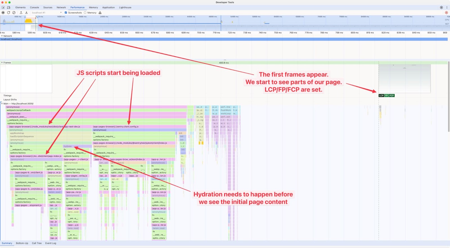Click the Record performance button
Viewport: 450px width, 248px height.
[3, 13]
